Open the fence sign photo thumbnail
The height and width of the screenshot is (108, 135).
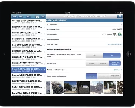pyautogui.click(x=84, y=87)
